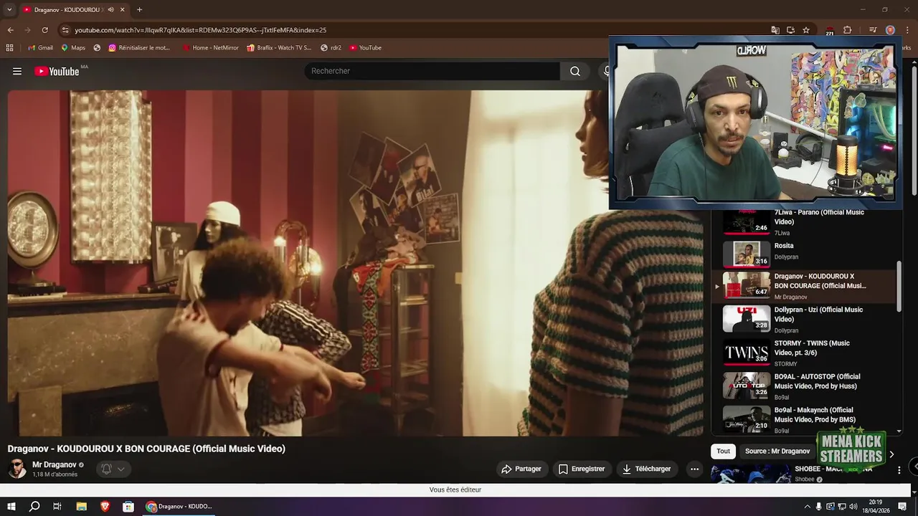The height and width of the screenshot is (516, 918).
Task: Go back with the browser back arrow
Action: 10,30
